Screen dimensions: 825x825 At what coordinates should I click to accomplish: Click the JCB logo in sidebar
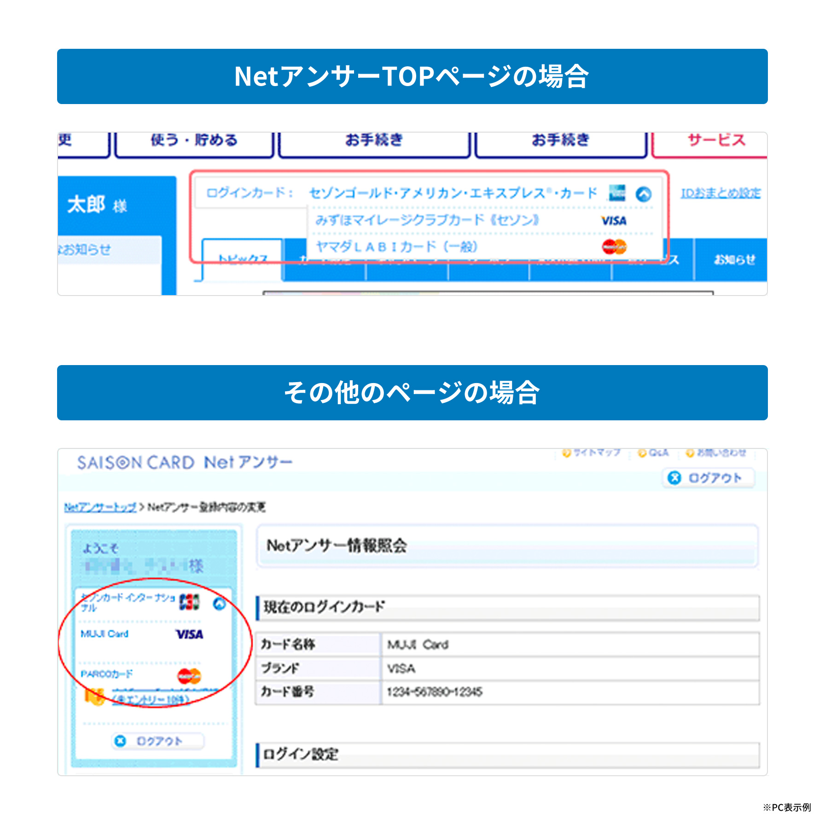click(189, 602)
